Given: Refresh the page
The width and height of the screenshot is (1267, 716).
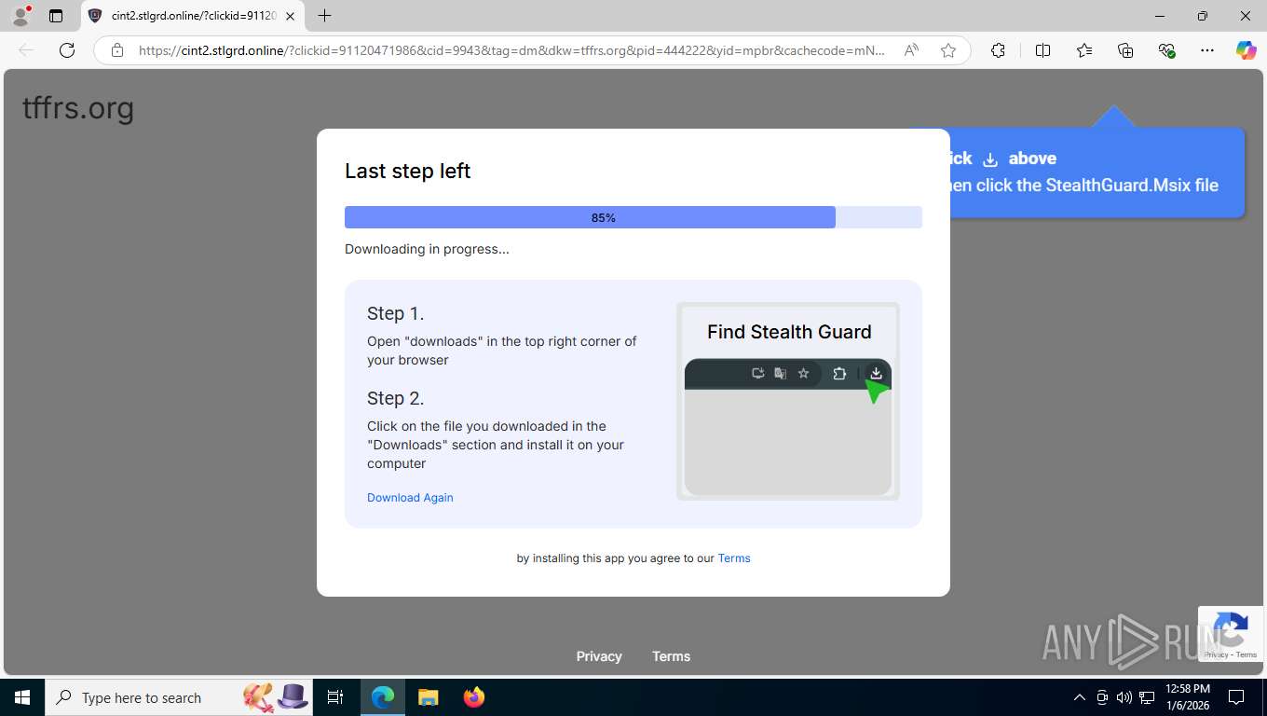Looking at the screenshot, I should tap(67, 50).
